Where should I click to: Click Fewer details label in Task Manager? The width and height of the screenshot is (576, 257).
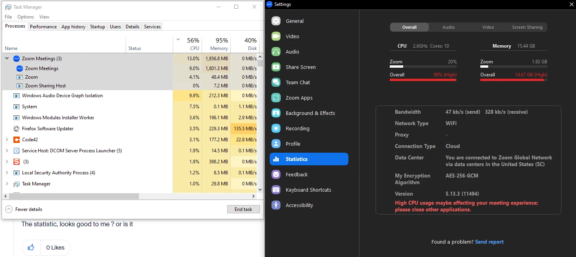(x=29, y=209)
